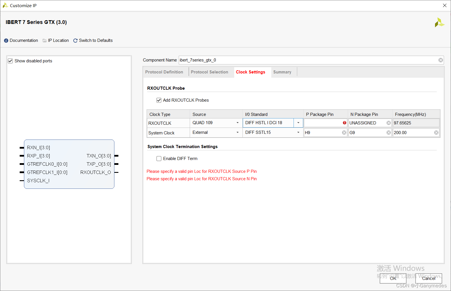This screenshot has width=451, height=291.
Task: Click the TXP_O[3:0] port label
Action: click(x=99, y=164)
